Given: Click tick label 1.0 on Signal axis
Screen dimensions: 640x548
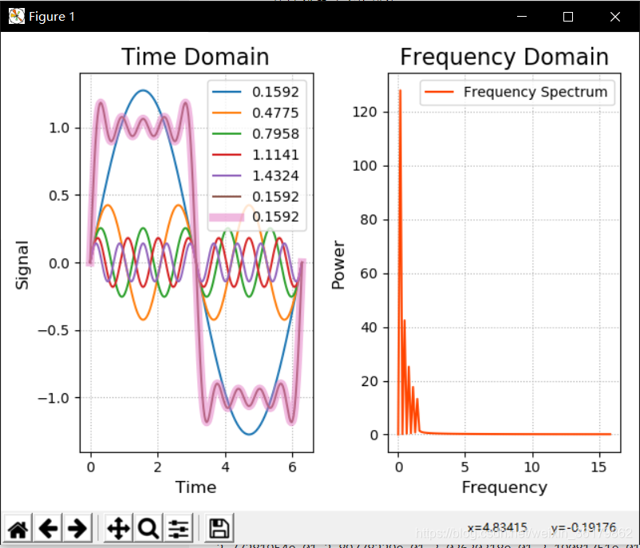Looking at the screenshot, I should tap(59, 128).
